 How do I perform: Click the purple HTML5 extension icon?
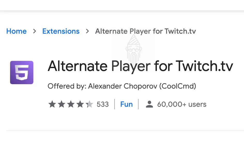[x=22, y=72]
